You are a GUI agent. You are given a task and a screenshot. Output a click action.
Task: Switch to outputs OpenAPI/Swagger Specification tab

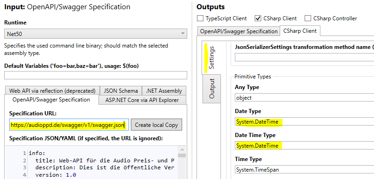pos(239,31)
